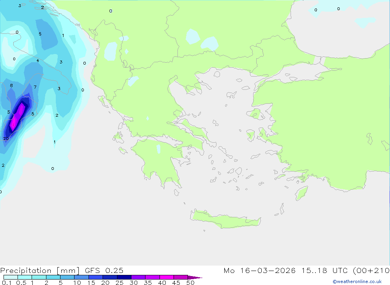Click the '0.5' legend scale label
390x285 pixels.
click(x=21, y=283)
